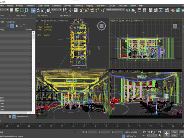Open the Scripting menu
The height and width of the screenshot is (138, 184).
coord(90,6)
